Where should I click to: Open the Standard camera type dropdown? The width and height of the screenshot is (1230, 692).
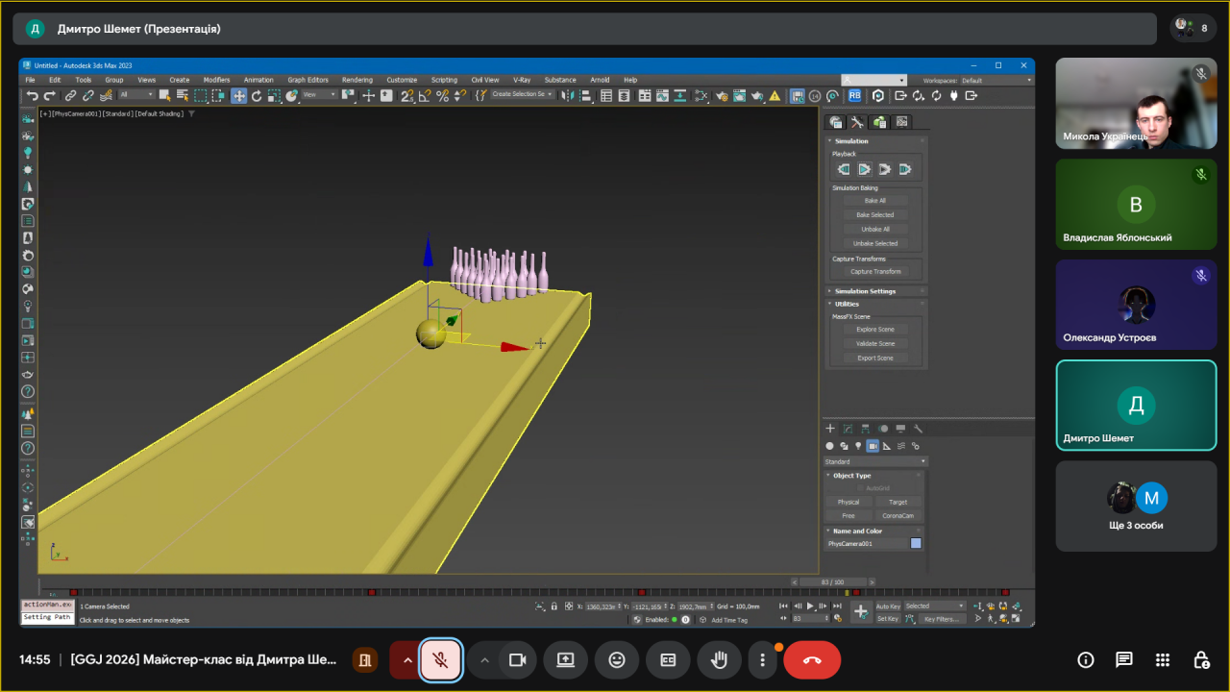874,461
